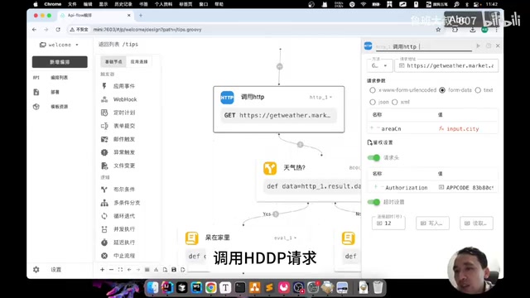Click the 天气热? condition node icon
This screenshot has width=530, height=298.
[270, 168]
